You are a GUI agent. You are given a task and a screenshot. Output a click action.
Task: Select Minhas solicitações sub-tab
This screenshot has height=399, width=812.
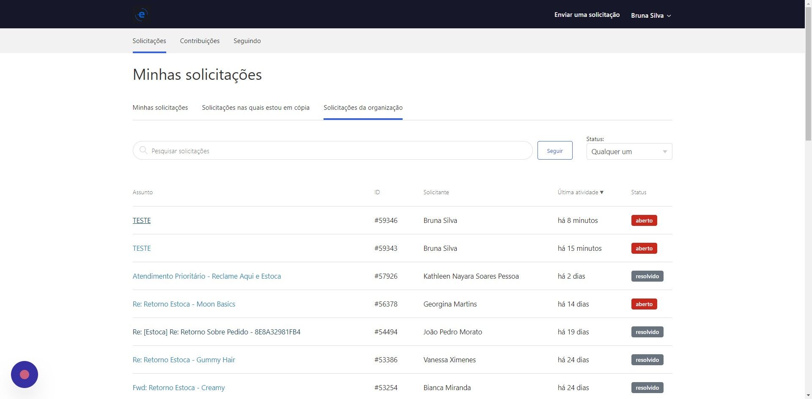click(160, 108)
